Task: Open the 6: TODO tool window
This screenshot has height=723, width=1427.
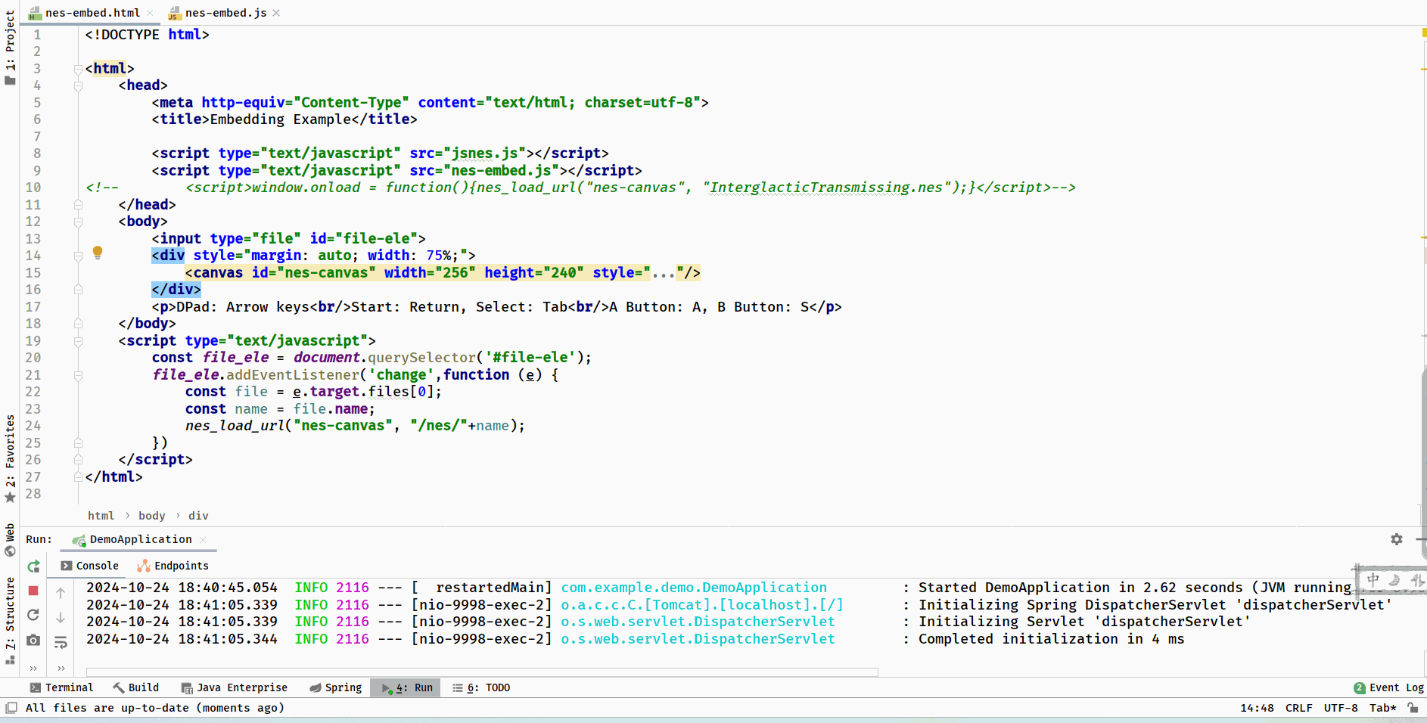Action: 481,687
